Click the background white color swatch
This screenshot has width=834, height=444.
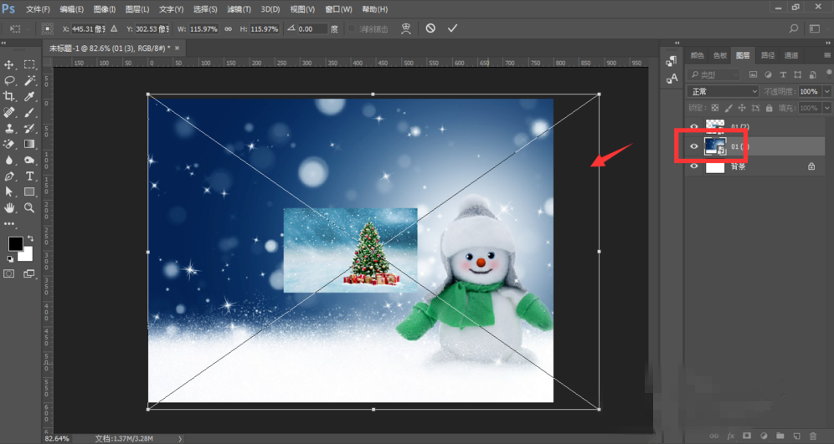coord(27,256)
